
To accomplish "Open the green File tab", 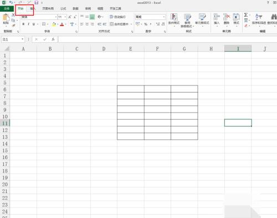I will coord(7,8).
